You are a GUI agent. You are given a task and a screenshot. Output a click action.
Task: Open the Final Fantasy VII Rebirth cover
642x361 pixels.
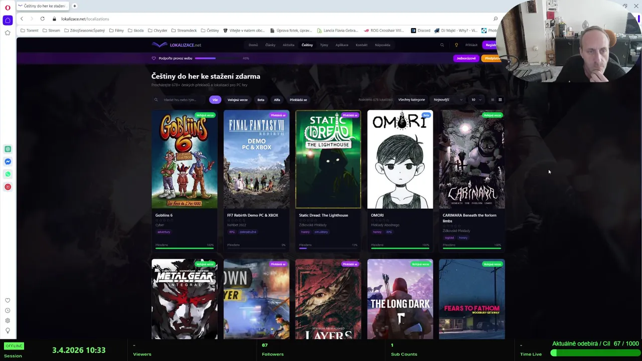pos(256,159)
